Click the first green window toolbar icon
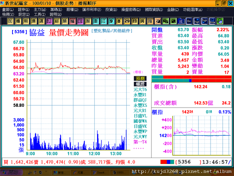Viewport: 234px width, 176px height. pyautogui.click(x=165, y=21)
